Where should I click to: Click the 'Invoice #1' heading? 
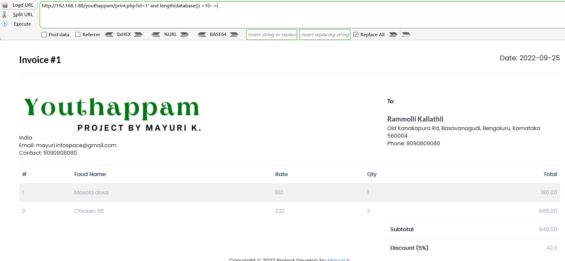[40, 60]
